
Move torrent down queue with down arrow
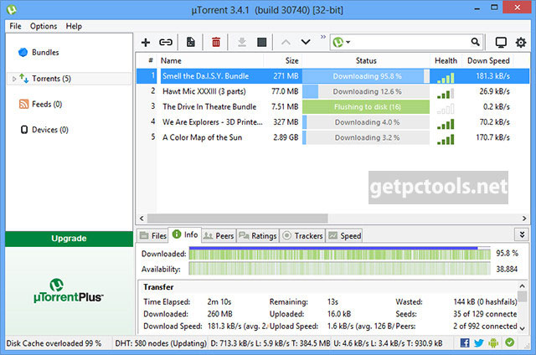coord(306,42)
